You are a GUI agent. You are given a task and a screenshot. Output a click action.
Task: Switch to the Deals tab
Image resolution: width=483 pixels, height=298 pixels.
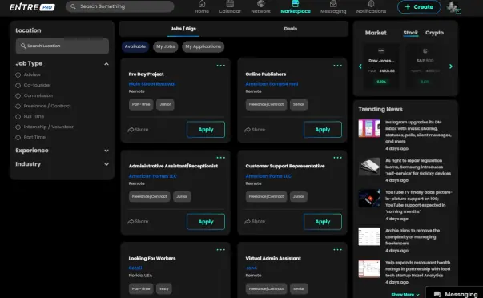point(291,29)
